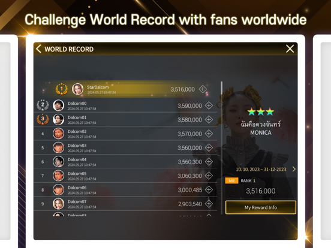View StarDalcom's profile avatar
The width and height of the screenshot is (331, 248).
click(x=77, y=89)
